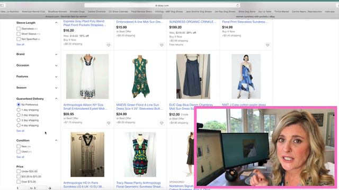Expand the Brand filter section

56,54
